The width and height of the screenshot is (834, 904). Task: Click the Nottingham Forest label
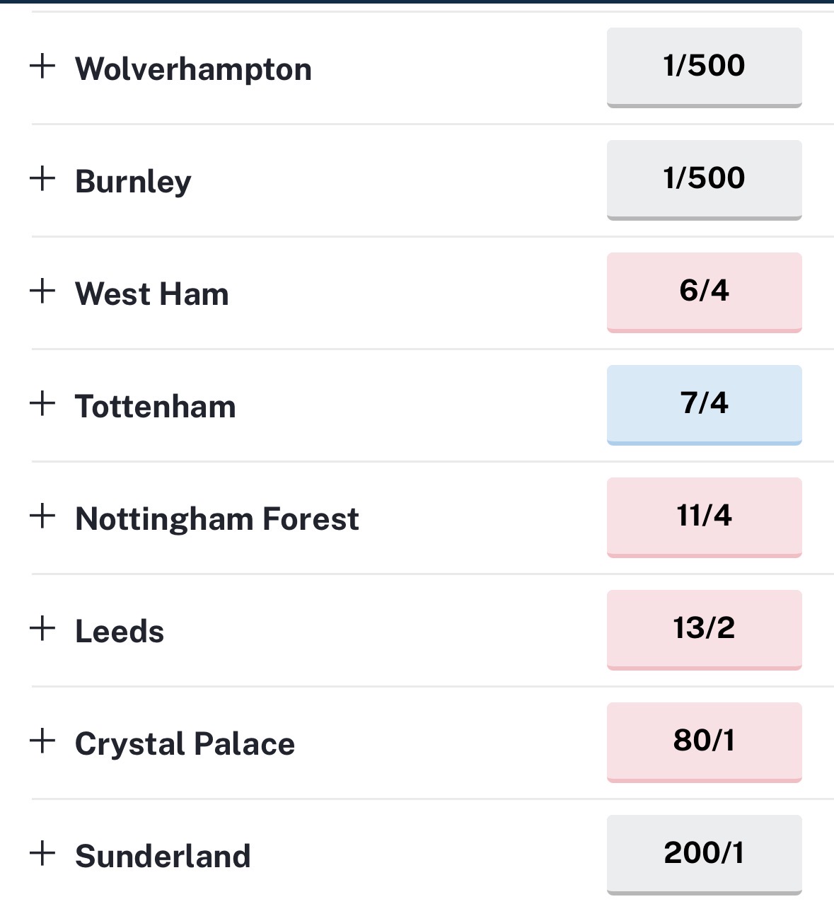point(217,519)
